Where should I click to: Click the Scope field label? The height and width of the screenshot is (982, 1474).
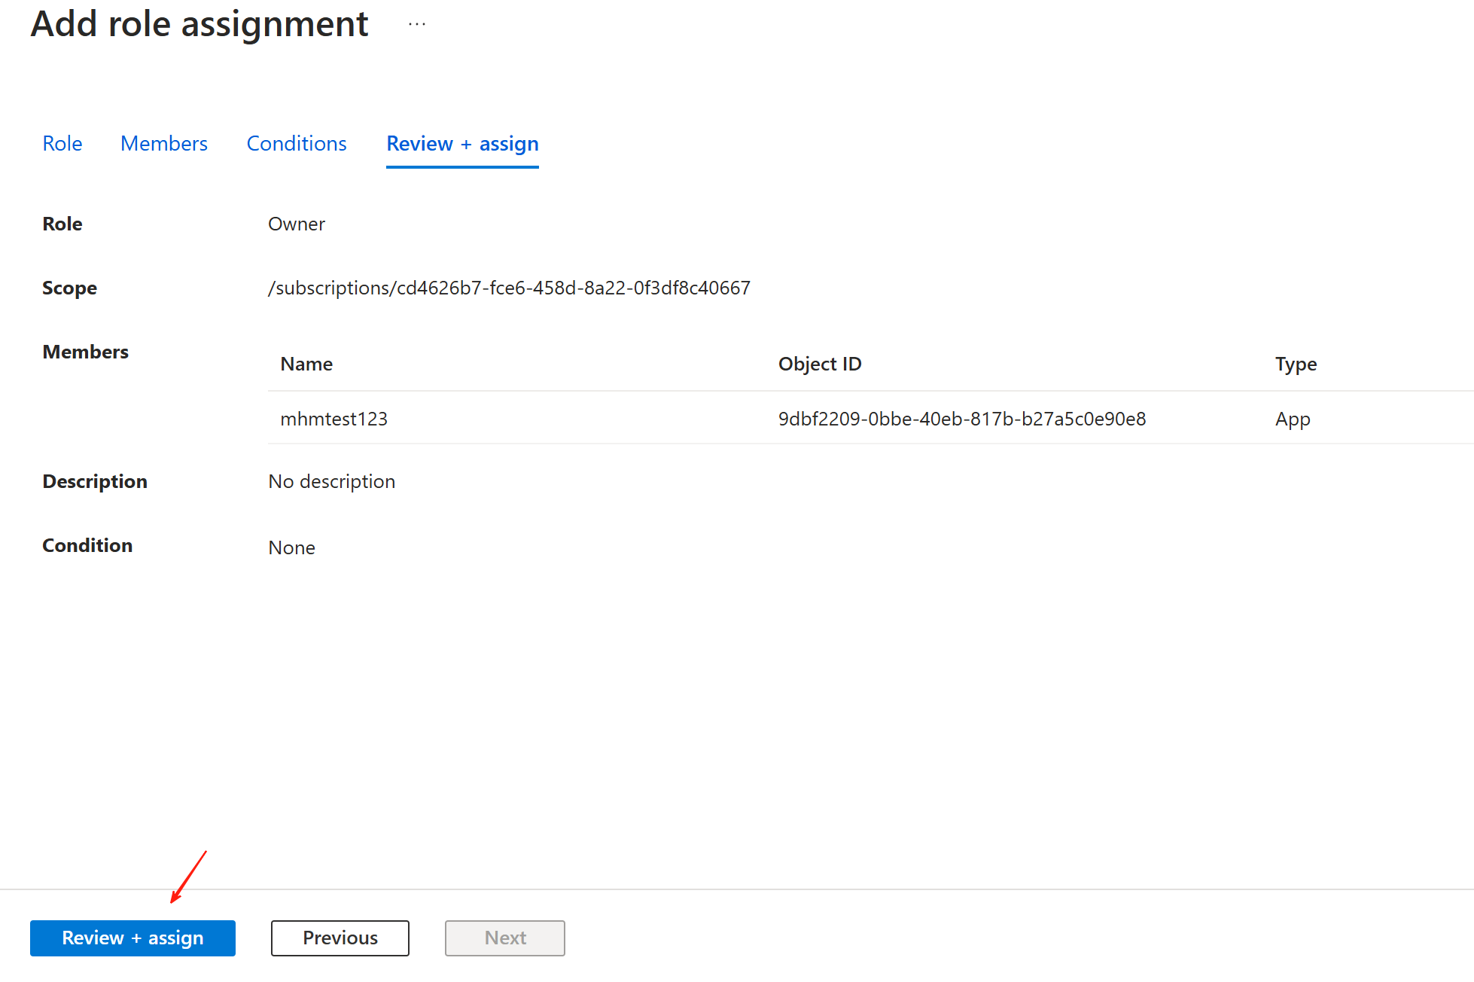[x=69, y=288]
